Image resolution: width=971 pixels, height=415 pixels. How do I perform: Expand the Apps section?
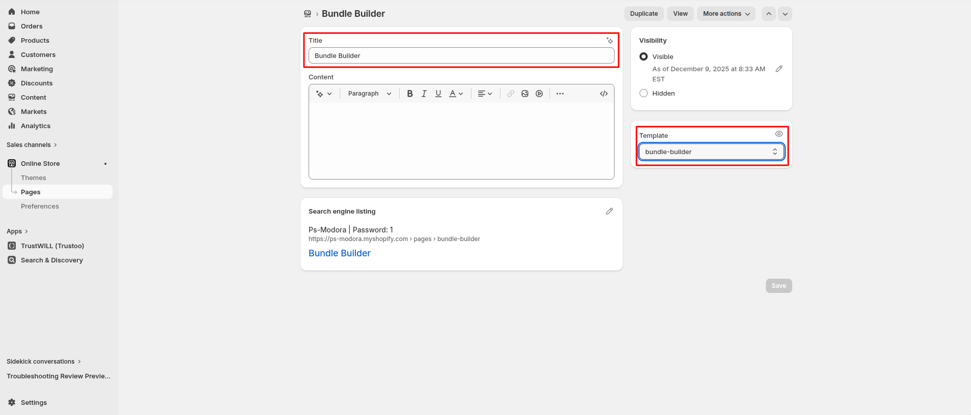pos(17,231)
